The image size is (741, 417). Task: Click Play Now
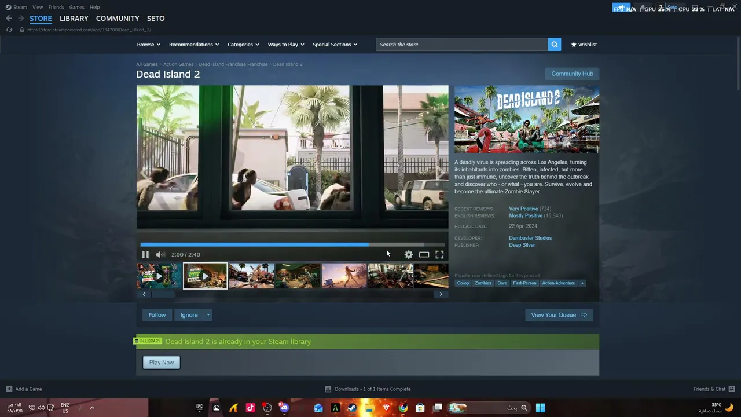162,363
